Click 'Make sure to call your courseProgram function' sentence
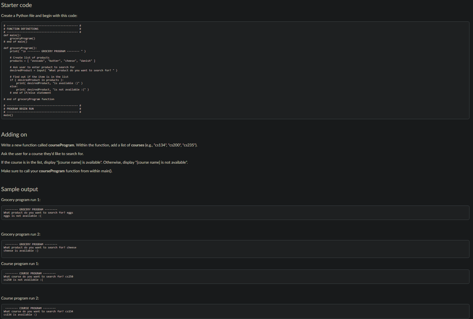 coord(57,171)
